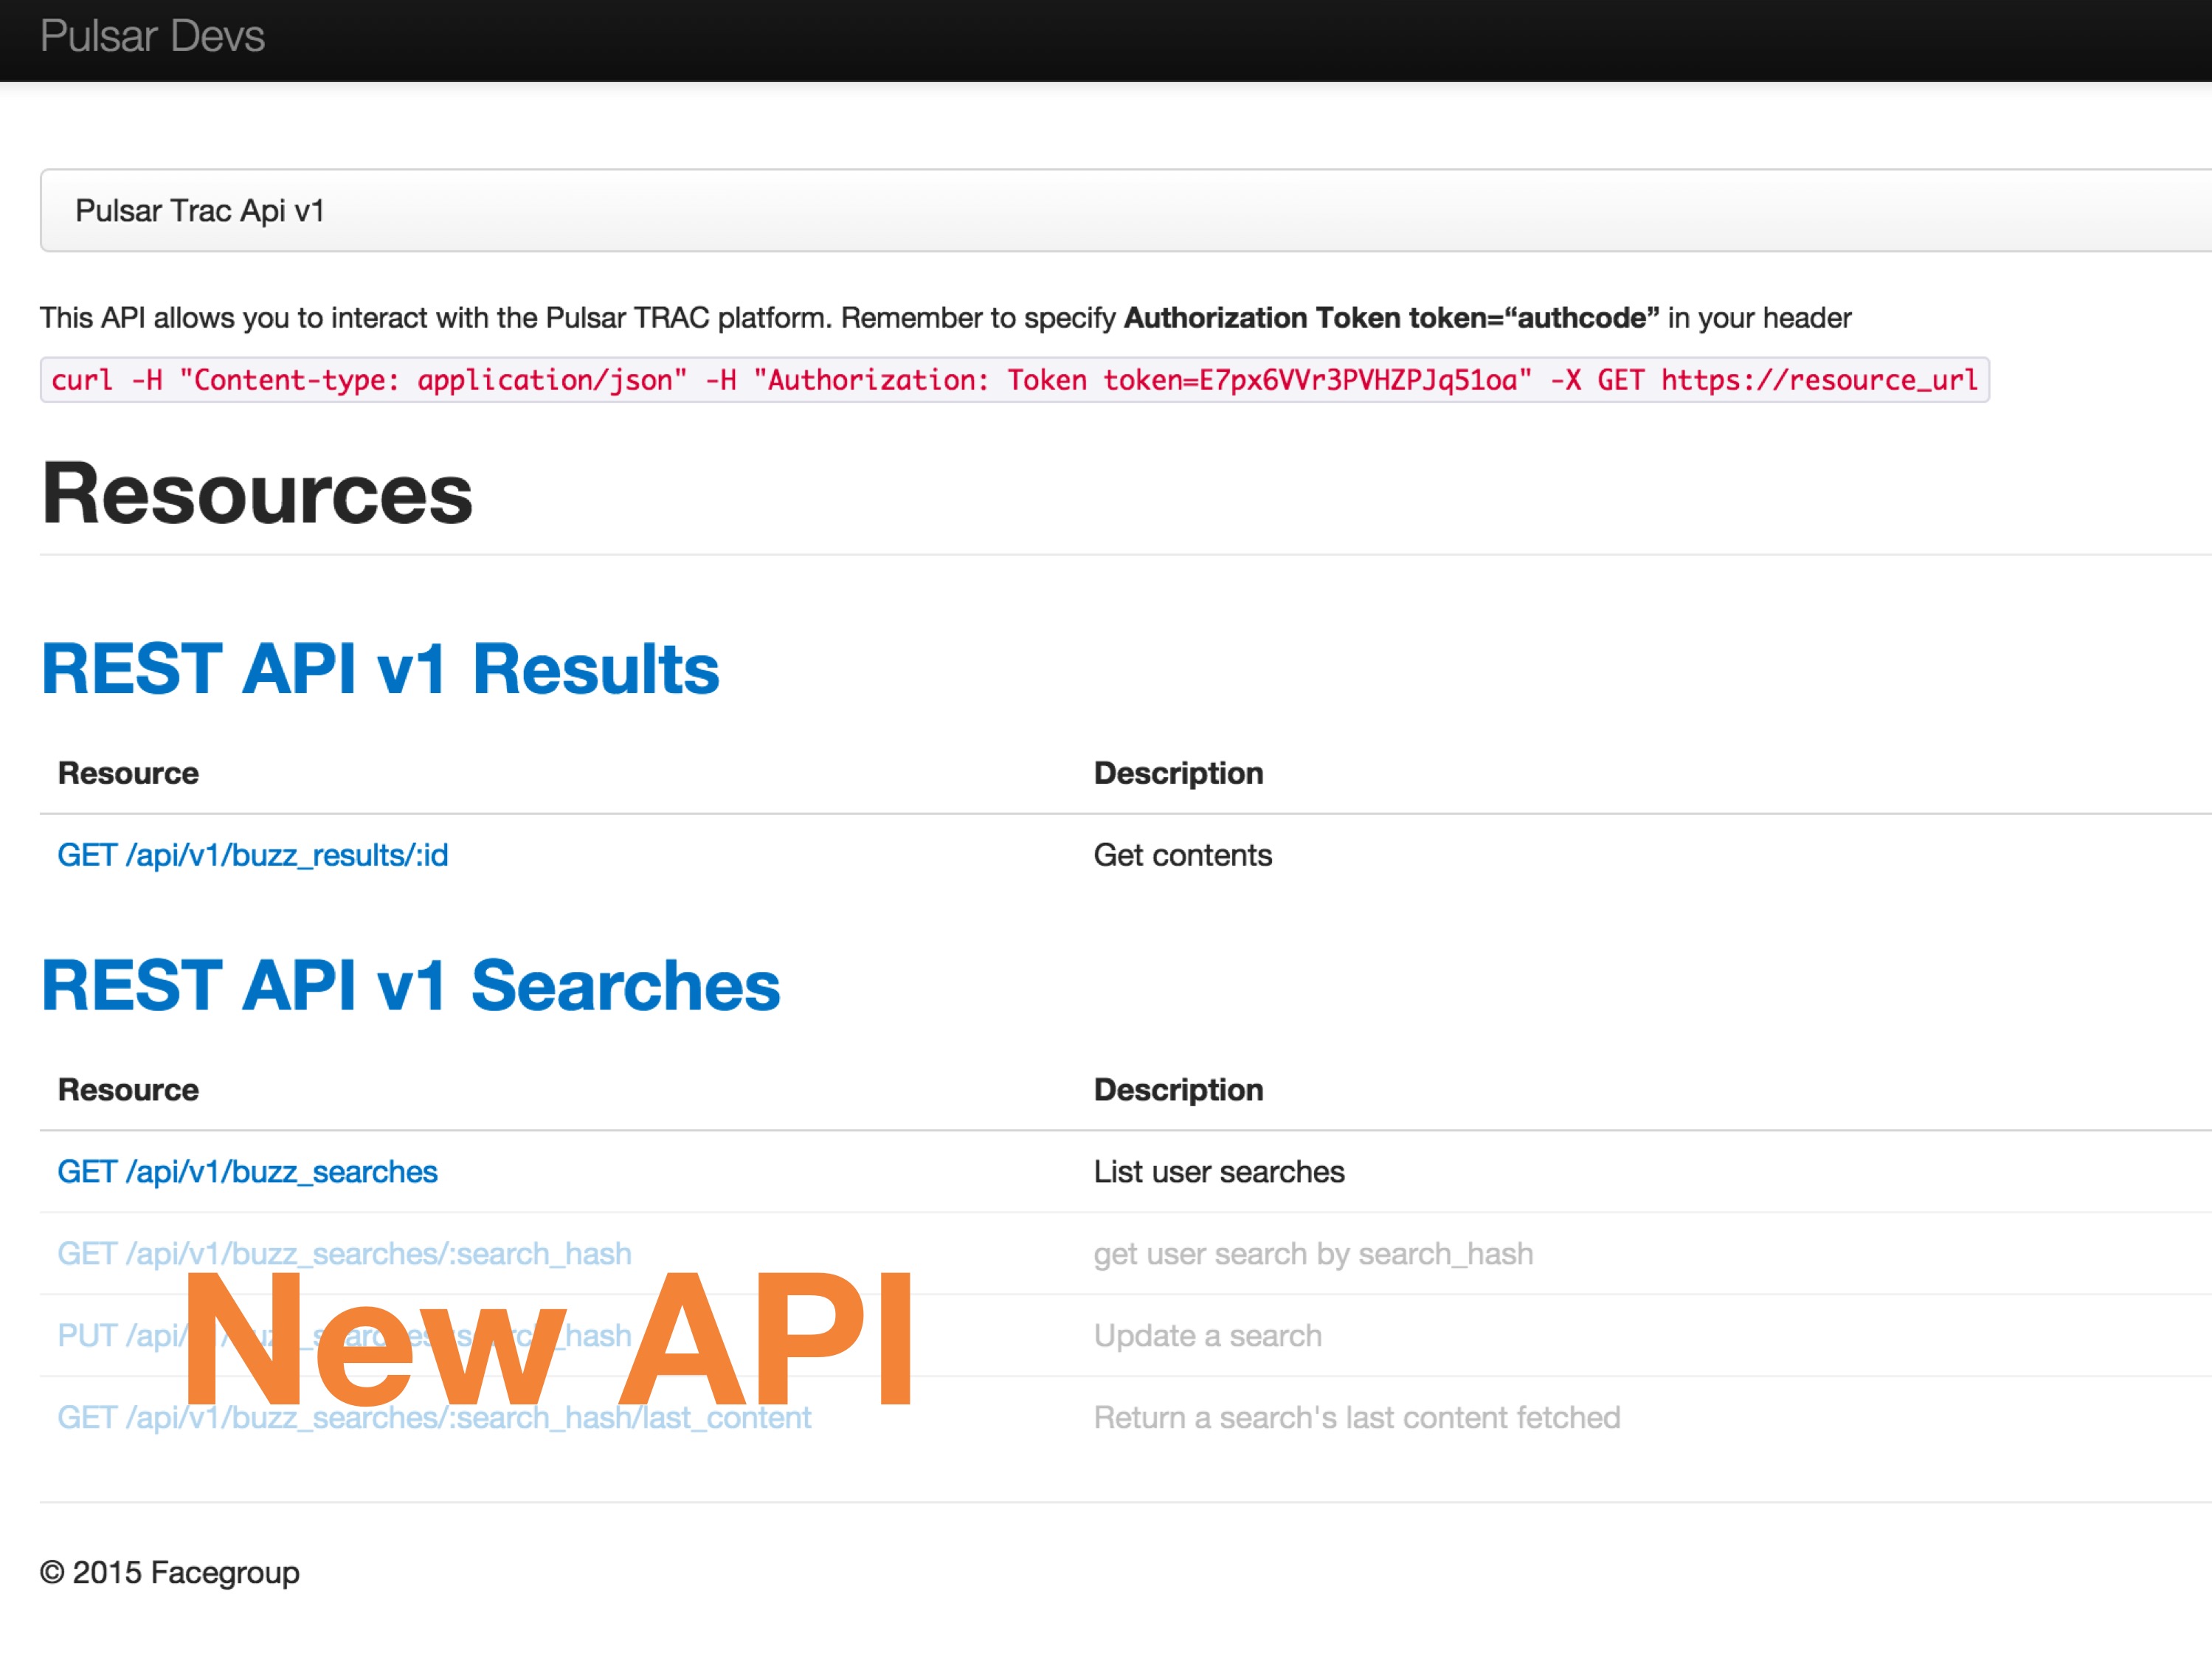
Task: Click the Resource column header in Results table
Action: pos(128,773)
